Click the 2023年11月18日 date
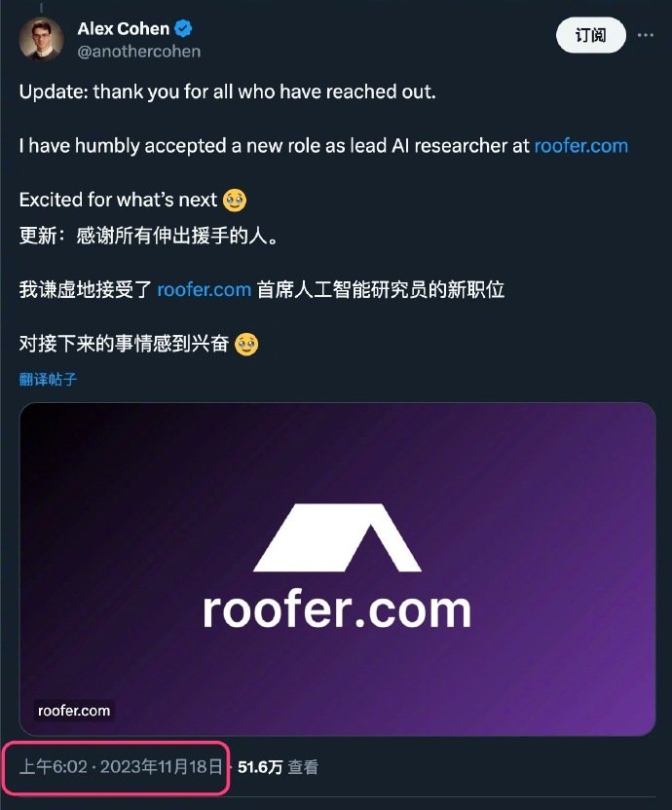This screenshot has width=672, height=810. pyautogui.click(x=162, y=766)
